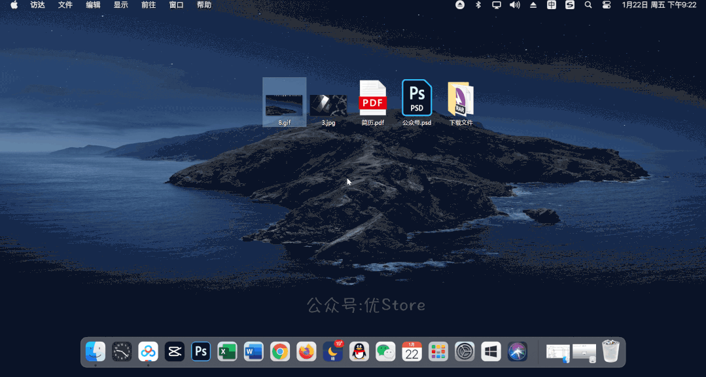Click the date and time 1月22日 周五

pos(659,5)
